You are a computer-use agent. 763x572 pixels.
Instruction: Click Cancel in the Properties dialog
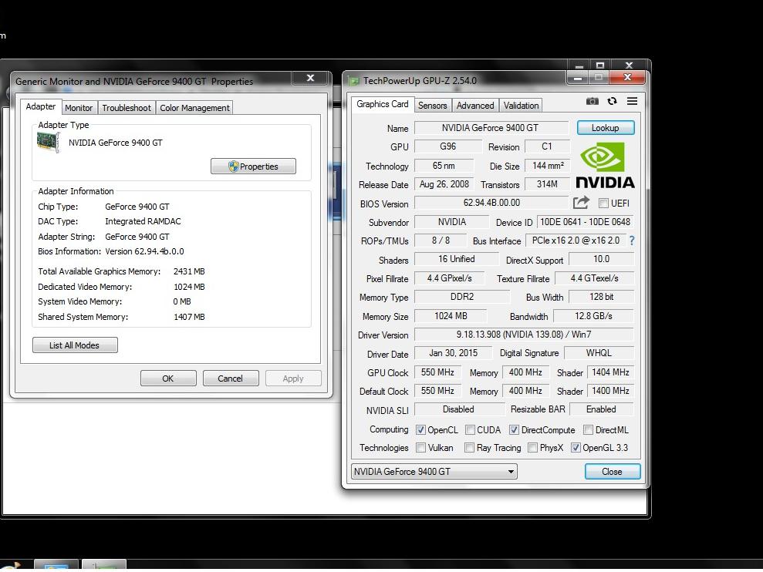click(x=231, y=379)
